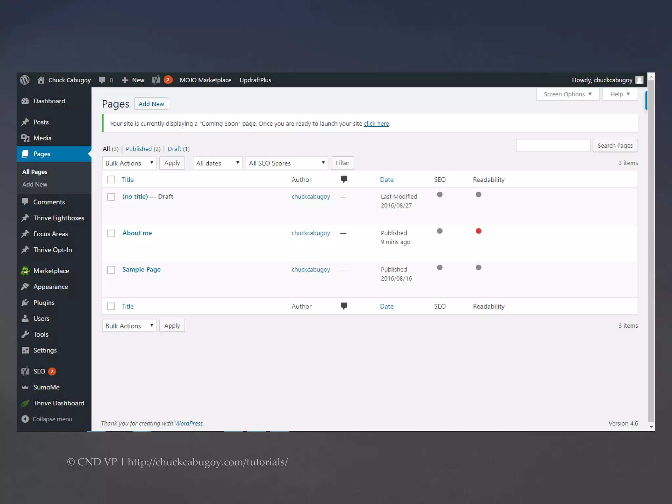Click the home icon beside Chuck Cabugoy

(41, 80)
